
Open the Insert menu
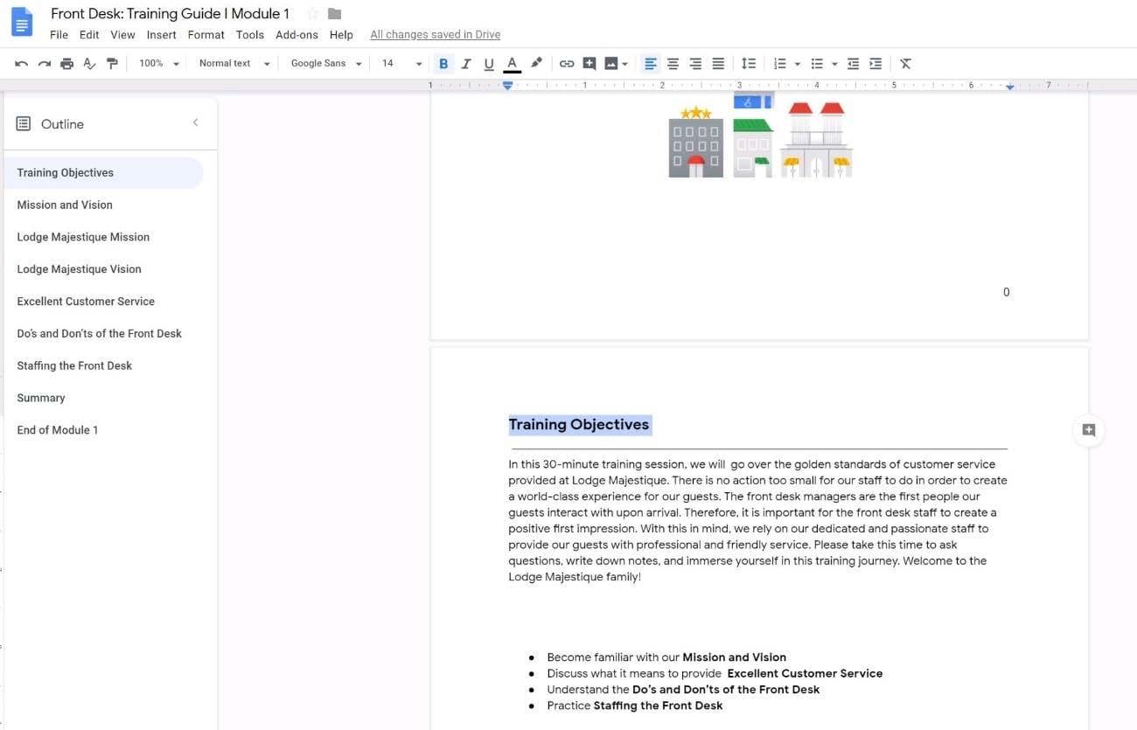point(161,35)
